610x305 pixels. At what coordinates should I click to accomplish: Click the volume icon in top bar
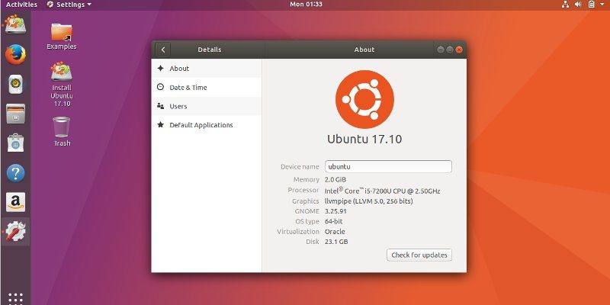(578, 5)
